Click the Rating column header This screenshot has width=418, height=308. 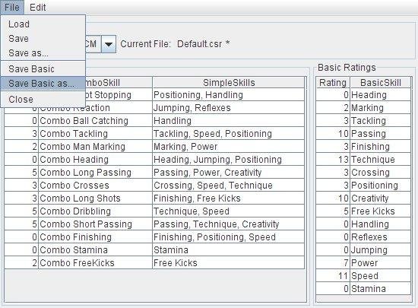point(333,83)
